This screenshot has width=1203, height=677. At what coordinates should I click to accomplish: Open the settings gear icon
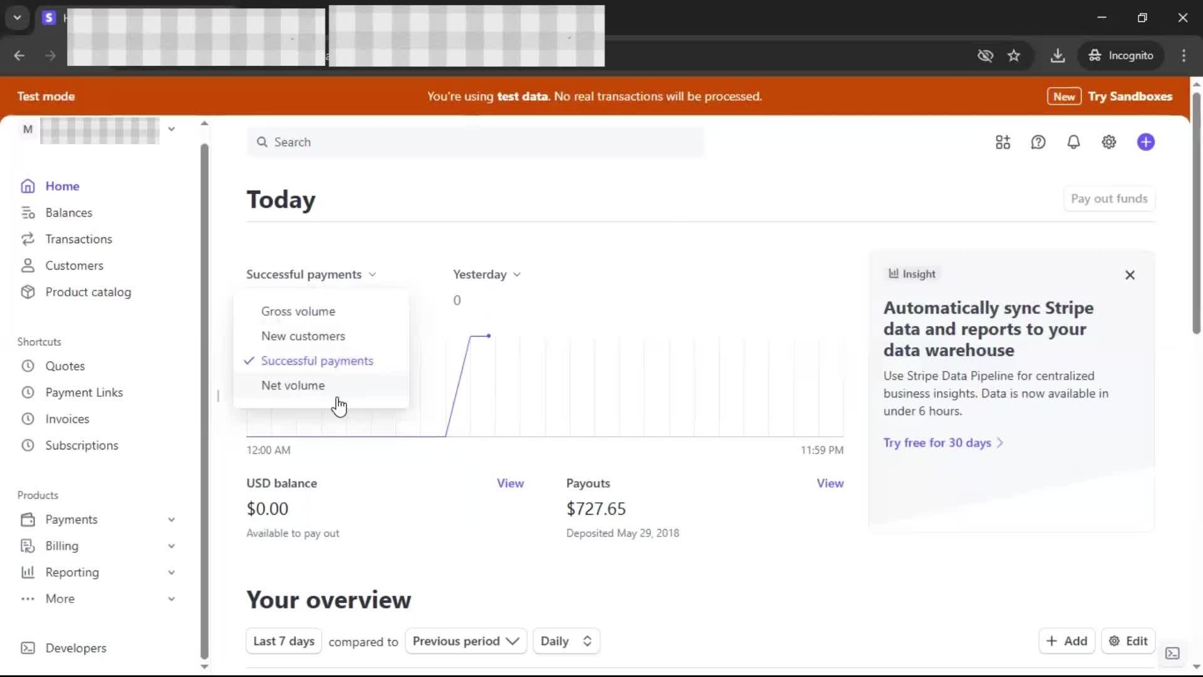1108,142
